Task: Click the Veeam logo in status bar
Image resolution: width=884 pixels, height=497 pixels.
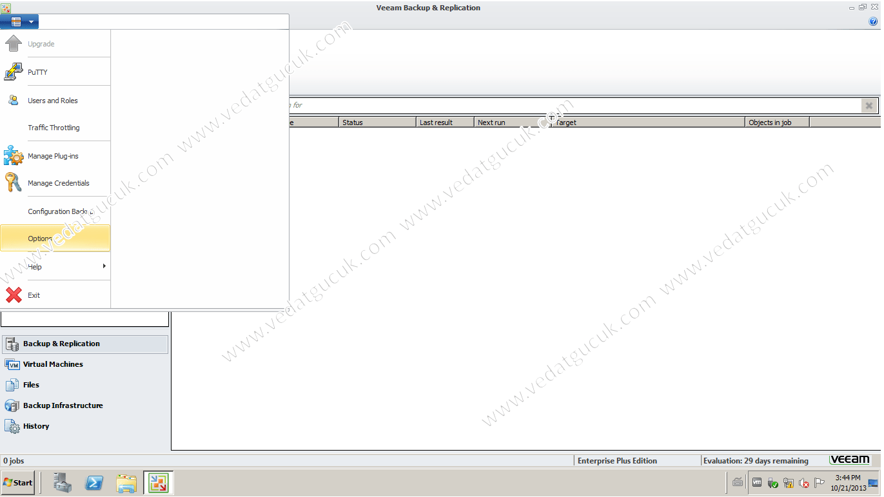Action: coord(850,460)
